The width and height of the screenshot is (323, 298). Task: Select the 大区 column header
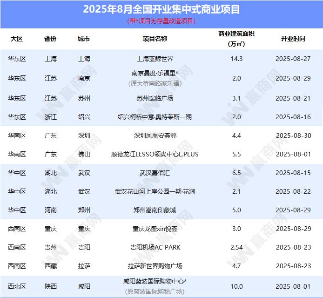pos(17,39)
